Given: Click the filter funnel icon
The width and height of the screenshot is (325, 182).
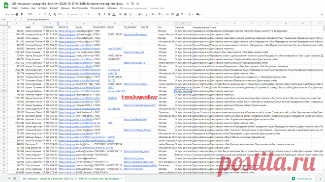Looking at the screenshot, I should coord(182,14).
